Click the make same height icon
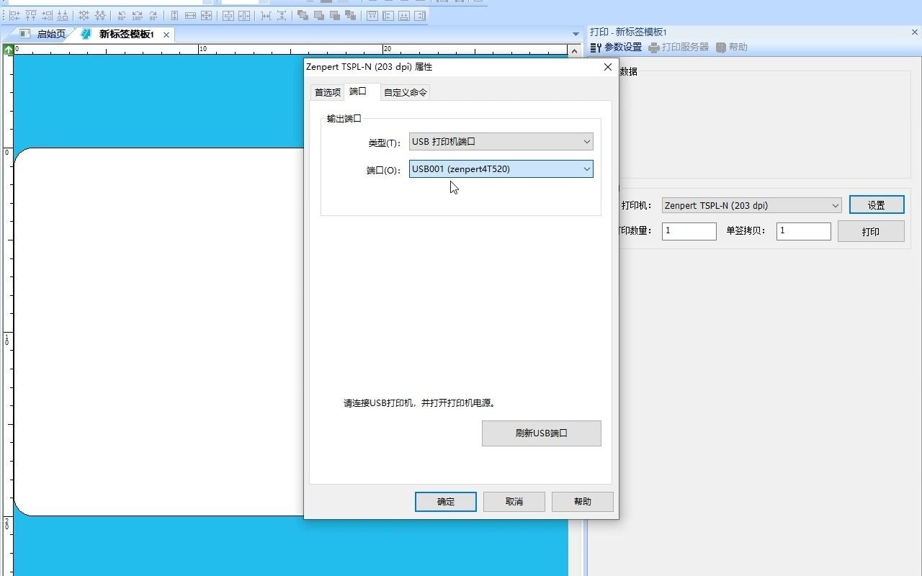The width and height of the screenshot is (922, 576). tap(174, 15)
